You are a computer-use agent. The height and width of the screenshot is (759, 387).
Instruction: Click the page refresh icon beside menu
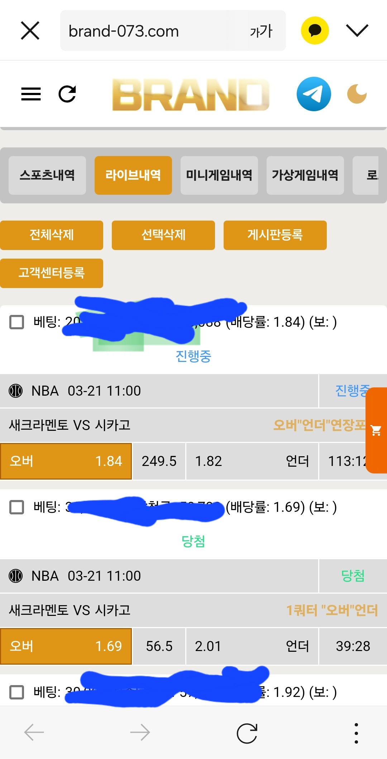(67, 94)
